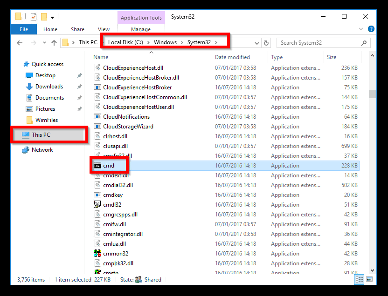Go up one folder with the up arrow

[x=54, y=43]
